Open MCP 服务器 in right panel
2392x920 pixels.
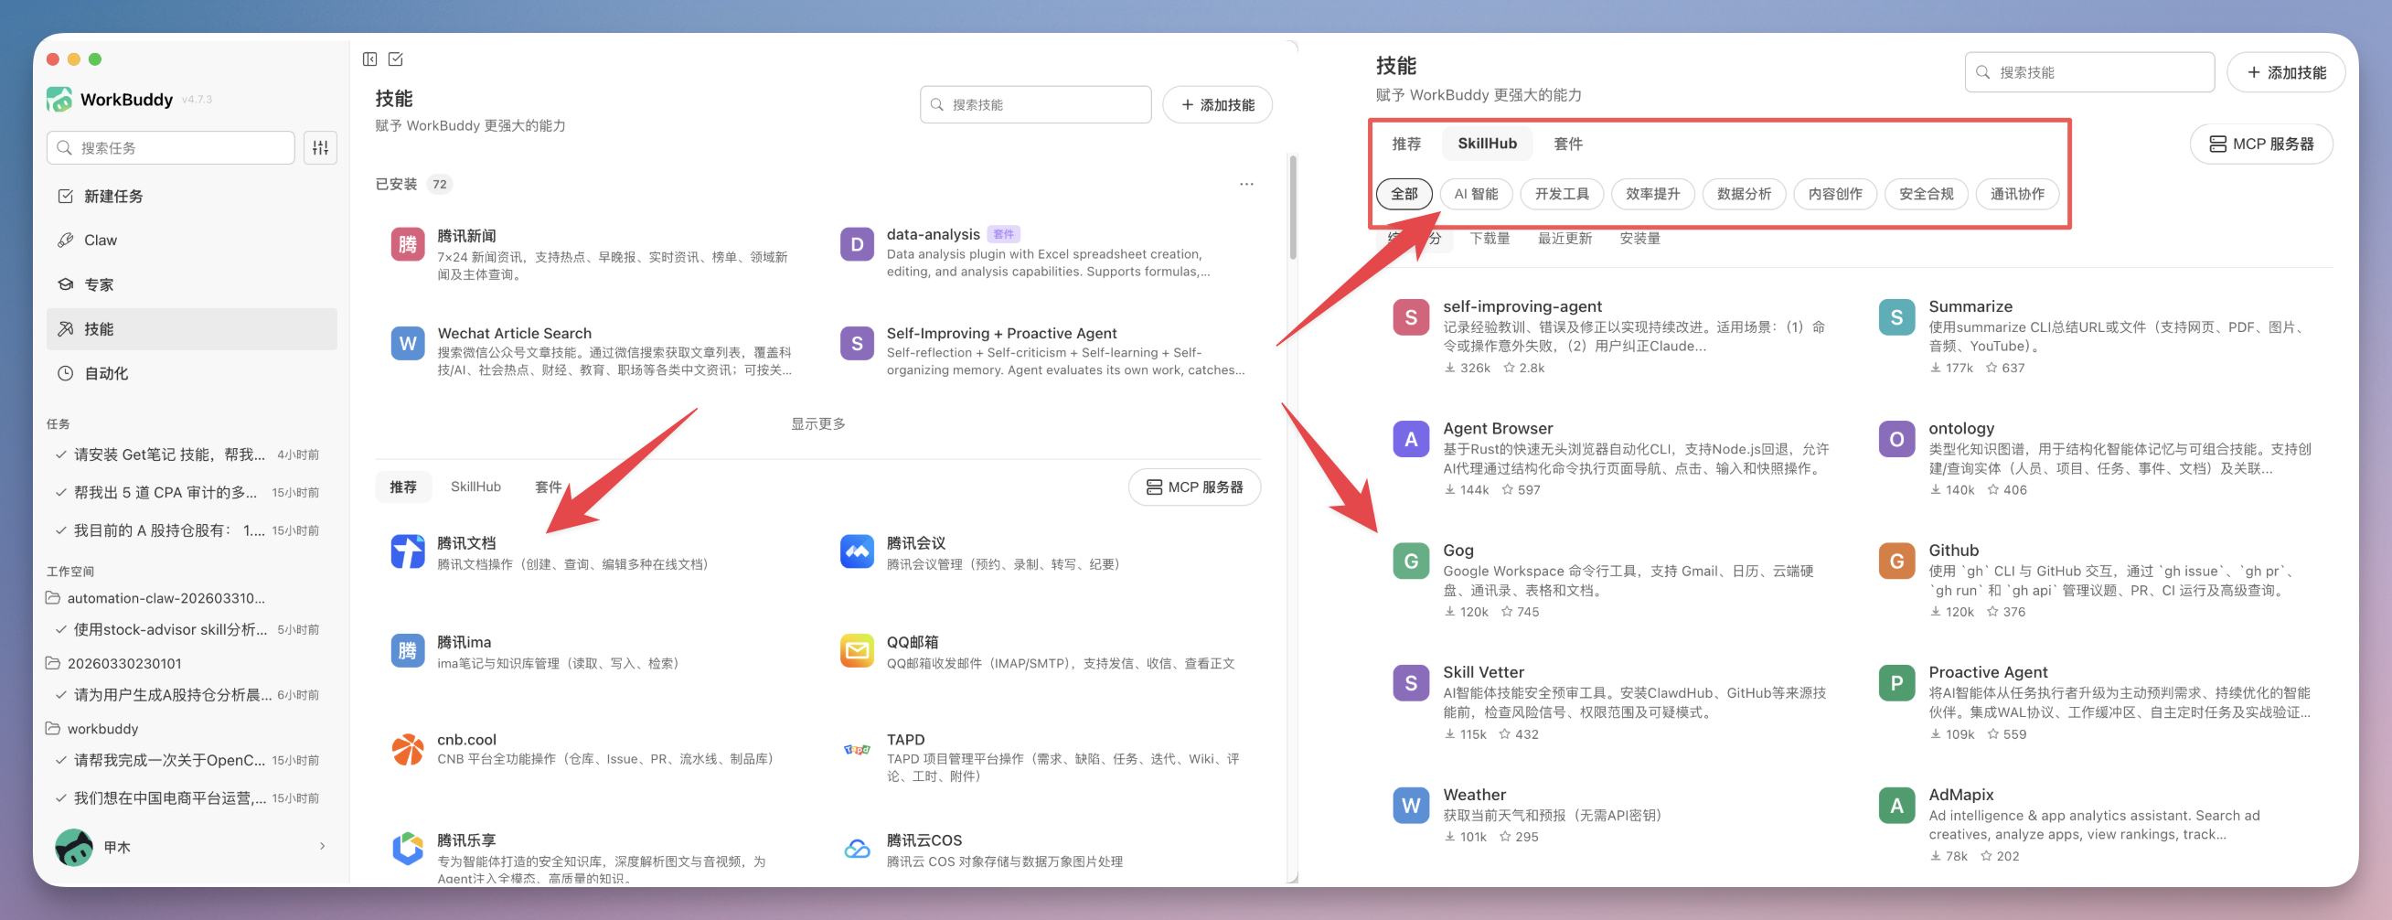[x=2260, y=144]
